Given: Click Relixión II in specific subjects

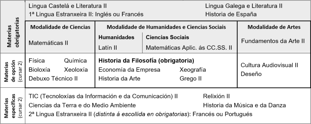Looking at the screenshot, I should tap(216, 97).
